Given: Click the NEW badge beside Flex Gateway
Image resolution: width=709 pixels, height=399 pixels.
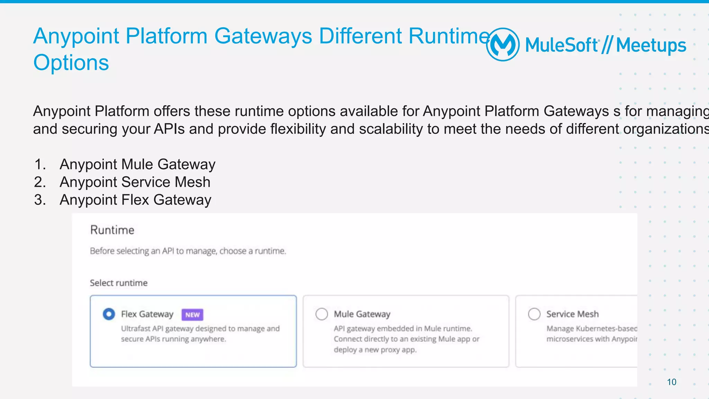Looking at the screenshot, I should pos(192,315).
